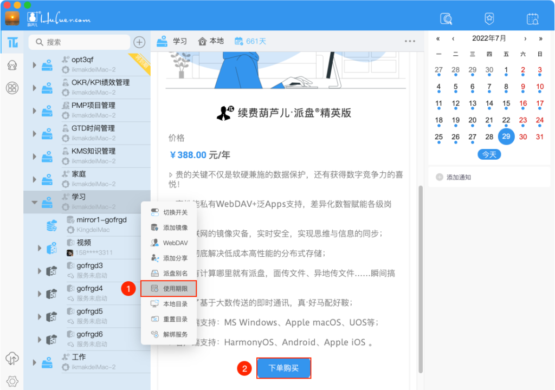Open the four-circle apps sidebar icon
The width and height of the screenshot is (555, 390).
tap(12, 88)
